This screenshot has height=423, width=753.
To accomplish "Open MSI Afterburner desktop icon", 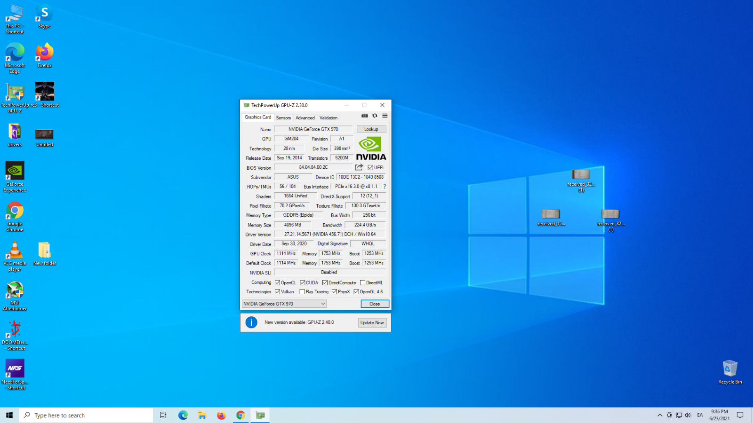I will click(x=15, y=296).
